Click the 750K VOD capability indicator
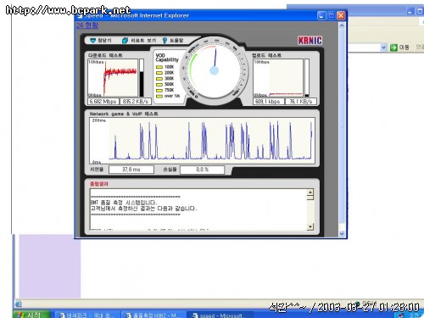Screen dimensions: 424x318 (159, 90)
